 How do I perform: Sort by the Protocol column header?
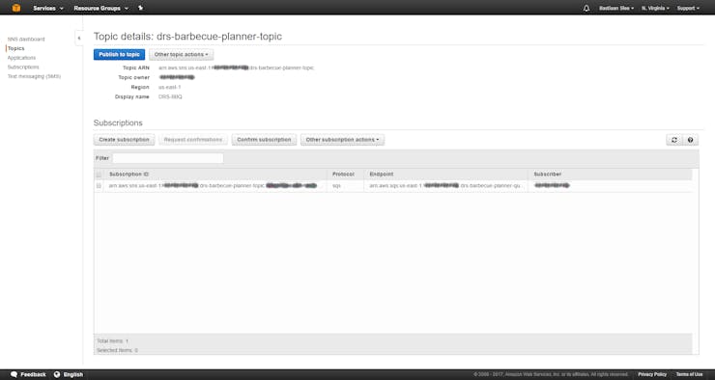click(343, 175)
